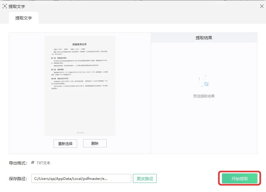Click the 保存路径 label
266x192 pixels.
[x=18, y=179]
